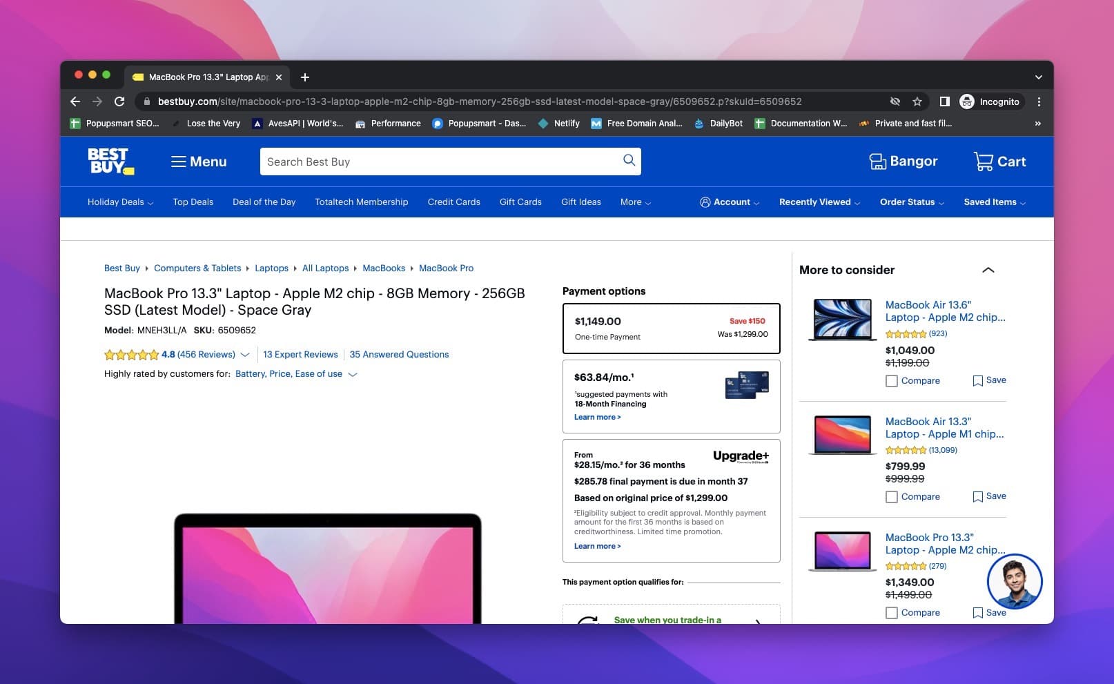Viewport: 1114px width, 684px height.
Task: Open Totaltech Membership
Action: point(362,202)
